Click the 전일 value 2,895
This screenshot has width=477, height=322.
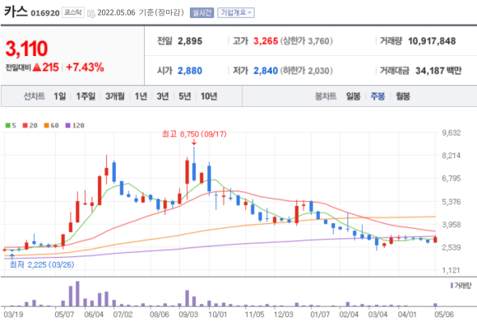[190, 41]
